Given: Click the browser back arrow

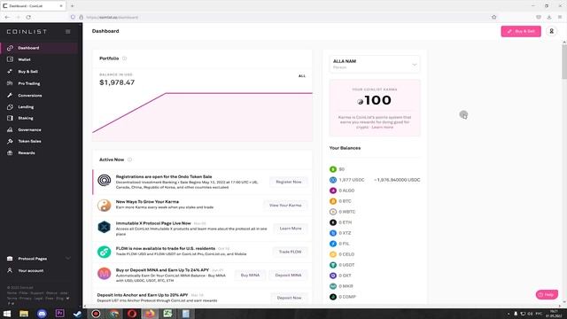Looking at the screenshot, I should click(7, 18).
